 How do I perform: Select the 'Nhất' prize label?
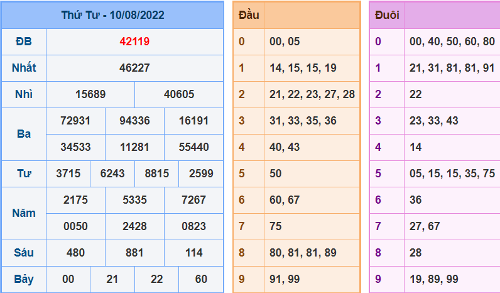coord(24,68)
